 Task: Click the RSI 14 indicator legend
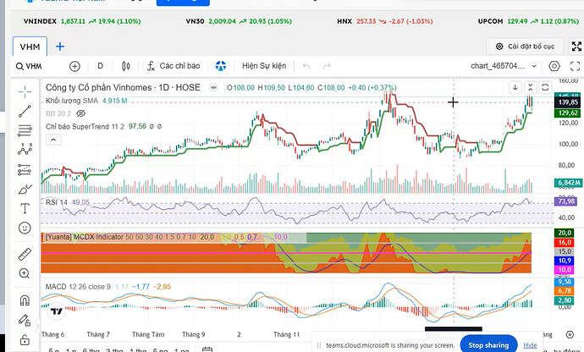point(56,202)
